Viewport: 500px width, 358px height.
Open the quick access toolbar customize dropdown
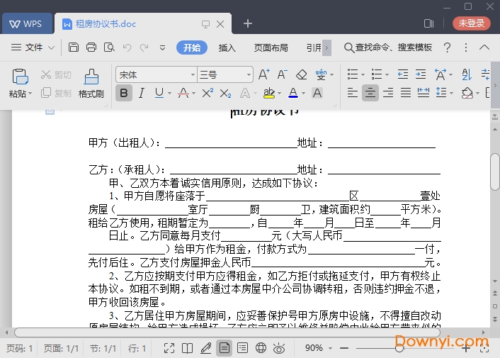pos(162,48)
